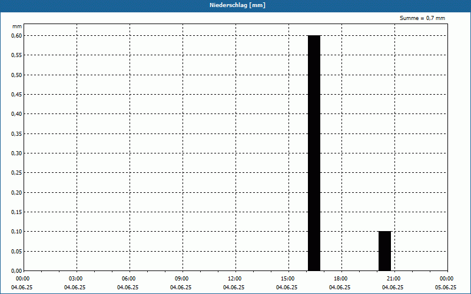Click the 04.06.25 date under 12:00
Screen dimensions: 471x294
point(234,288)
